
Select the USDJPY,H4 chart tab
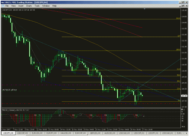(8, 133)
